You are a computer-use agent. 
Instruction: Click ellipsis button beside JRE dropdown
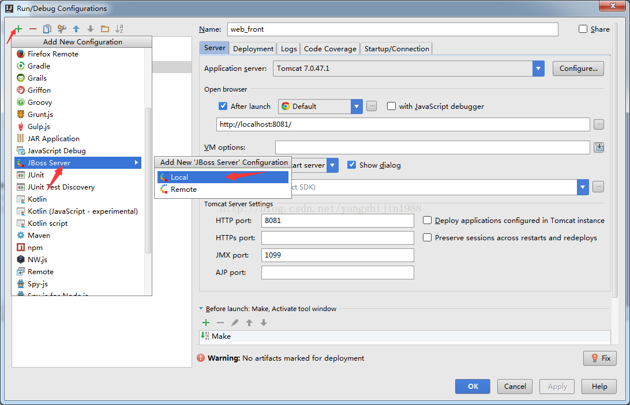[598, 187]
